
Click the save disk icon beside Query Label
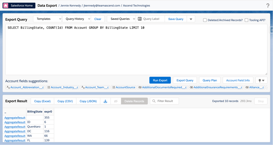pyautogui.click(x=139, y=19)
